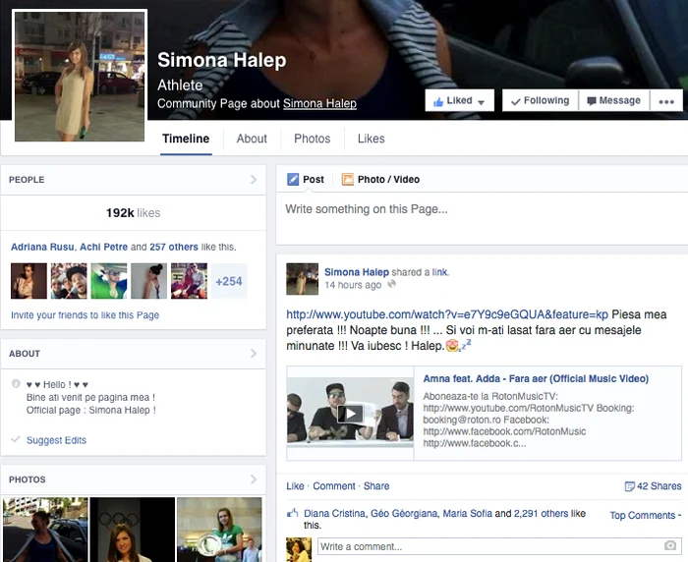The width and height of the screenshot is (688, 562).
Task: Open Géo Géorgiana's profile link
Action: [404, 513]
